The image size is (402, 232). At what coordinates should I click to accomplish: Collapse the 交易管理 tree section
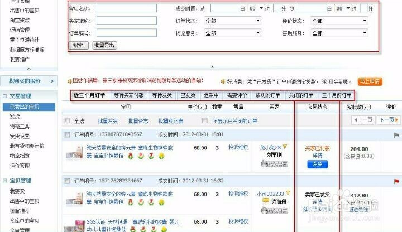tap(5, 96)
